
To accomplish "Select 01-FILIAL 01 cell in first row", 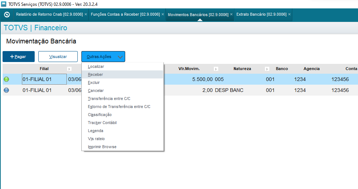I will point(44,79).
